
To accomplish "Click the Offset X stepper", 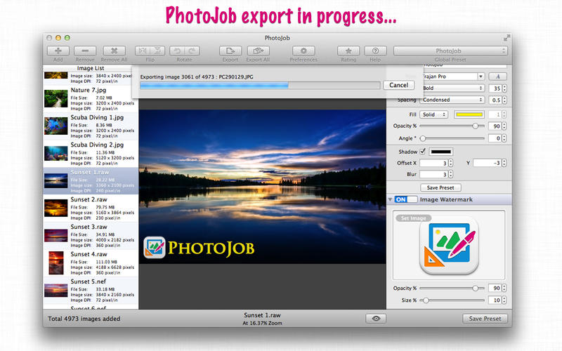I will click(x=450, y=163).
